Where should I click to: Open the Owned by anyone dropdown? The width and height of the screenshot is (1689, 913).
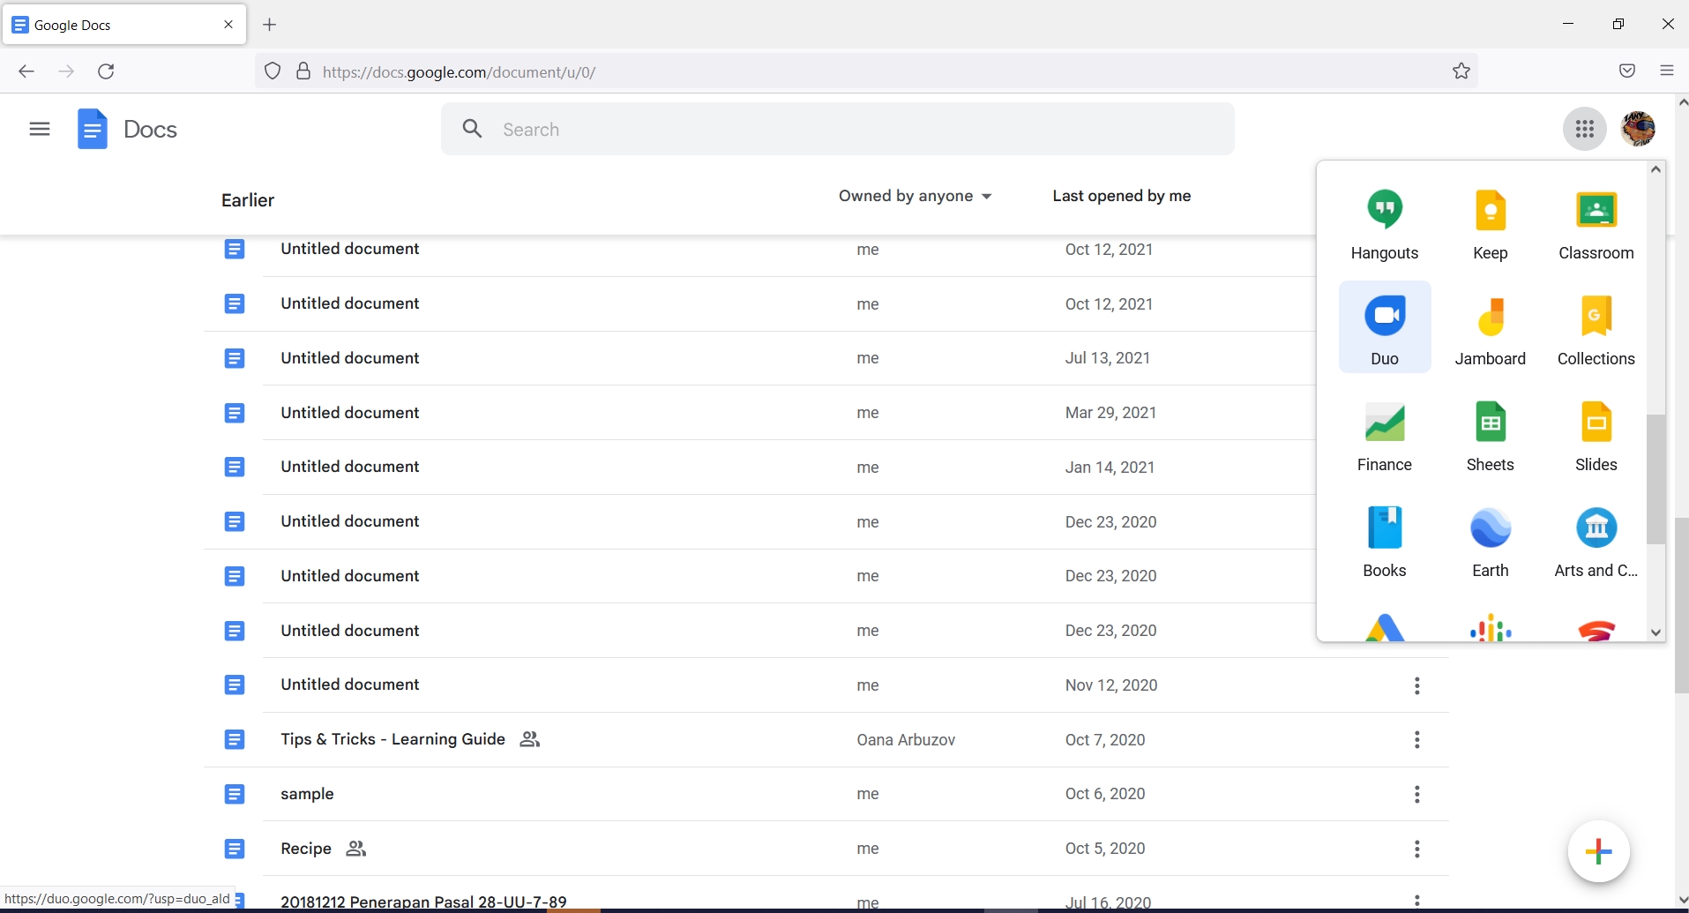coord(915,196)
